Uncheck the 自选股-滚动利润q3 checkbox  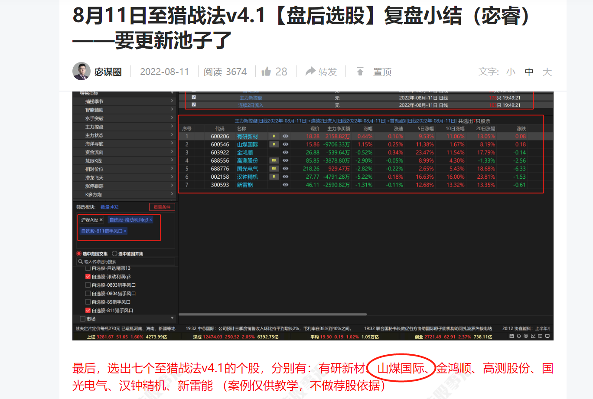point(88,277)
